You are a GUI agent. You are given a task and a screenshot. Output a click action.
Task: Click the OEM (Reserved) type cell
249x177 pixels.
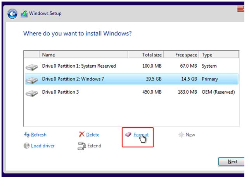click(x=218, y=92)
